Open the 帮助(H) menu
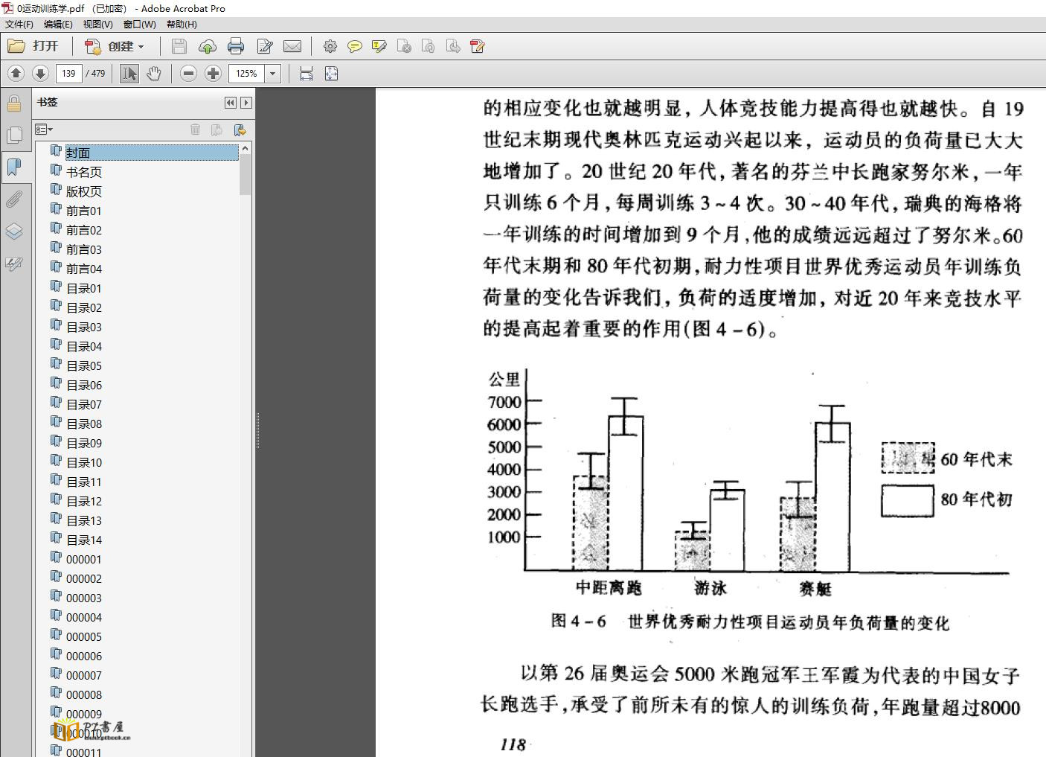 coord(182,24)
